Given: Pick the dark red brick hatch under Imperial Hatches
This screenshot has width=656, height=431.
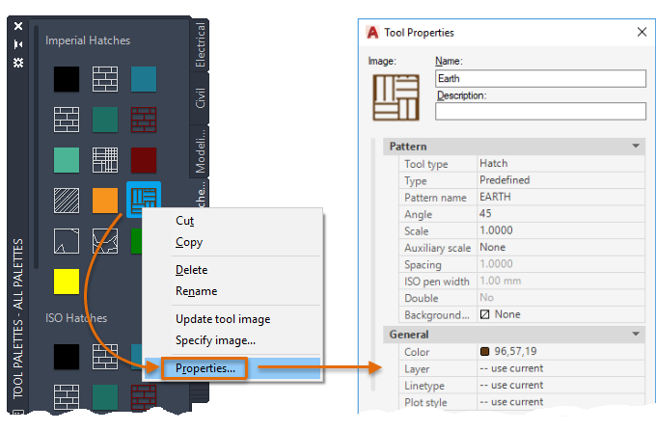Looking at the screenshot, I should [x=144, y=120].
